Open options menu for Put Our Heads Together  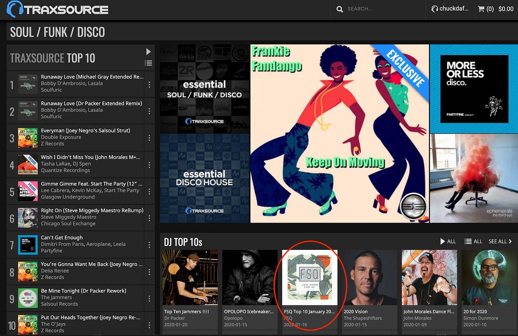pyautogui.click(x=149, y=325)
